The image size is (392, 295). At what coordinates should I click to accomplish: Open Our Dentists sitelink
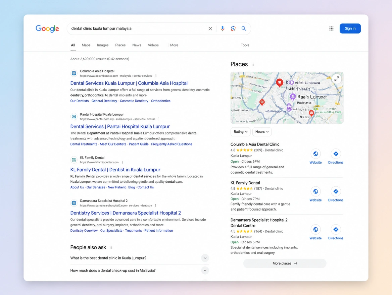pyautogui.click(x=80, y=101)
